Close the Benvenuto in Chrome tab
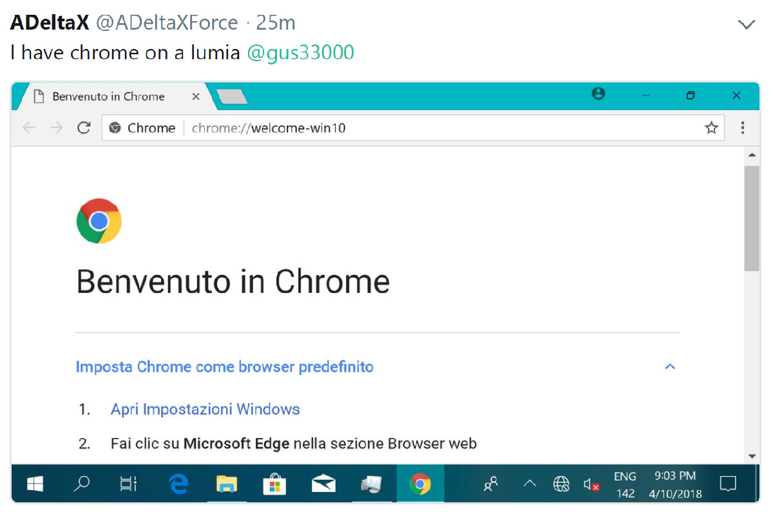This screenshot has width=773, height=512. pyautogui.click(x=196, y=97)
